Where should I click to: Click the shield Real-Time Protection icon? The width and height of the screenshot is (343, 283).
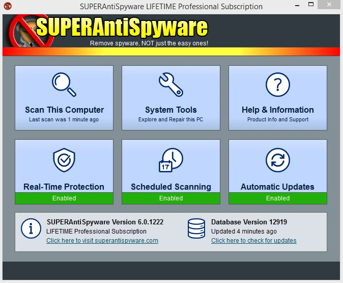(x=64, y=160)
